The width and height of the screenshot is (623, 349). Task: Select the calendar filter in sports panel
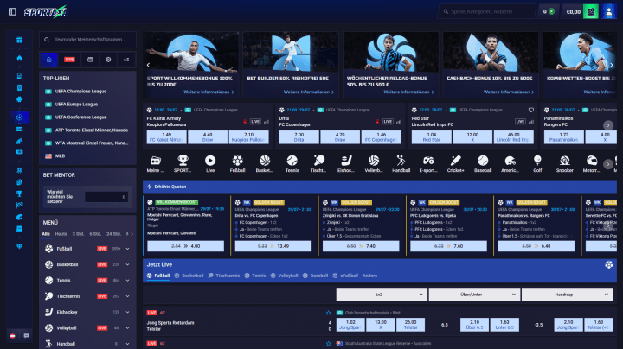(x=90, y=60)
